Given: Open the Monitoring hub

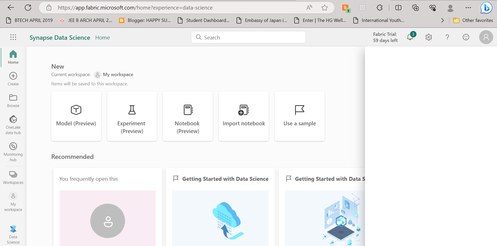Looking at the screenshot, I should click(13, 152).
